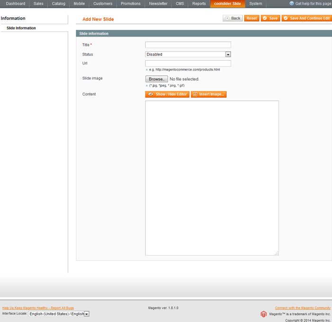
Task: Click the 'No file selected.' text
Action: coord(184,79)
